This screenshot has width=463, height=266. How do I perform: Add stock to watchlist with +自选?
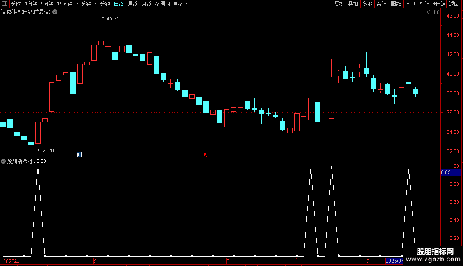pyautogui.click(x=439, y=4)
